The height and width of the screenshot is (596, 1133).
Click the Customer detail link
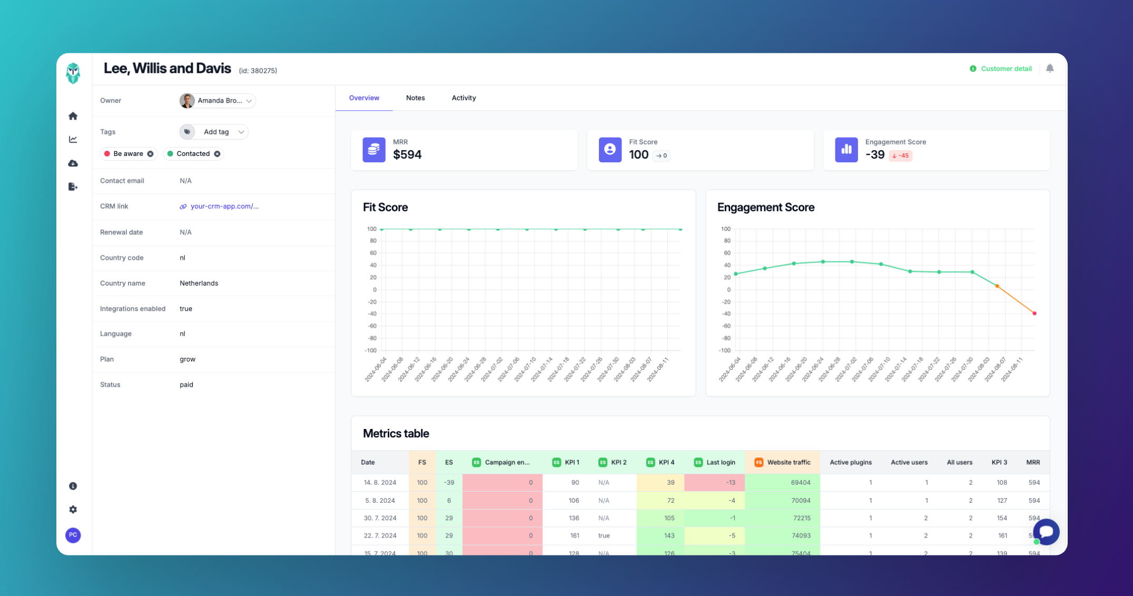click(x=1006, y=69)
